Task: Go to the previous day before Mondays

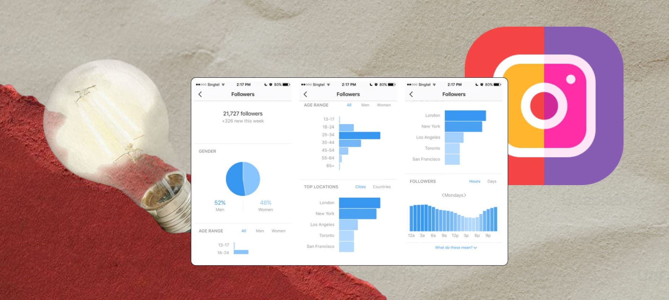Action: pos(443,195)
